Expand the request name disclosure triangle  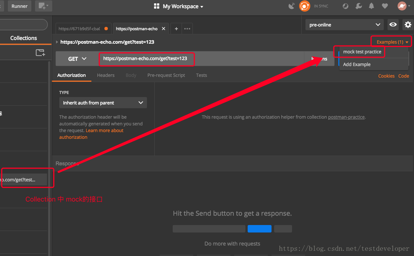[57, 42]
